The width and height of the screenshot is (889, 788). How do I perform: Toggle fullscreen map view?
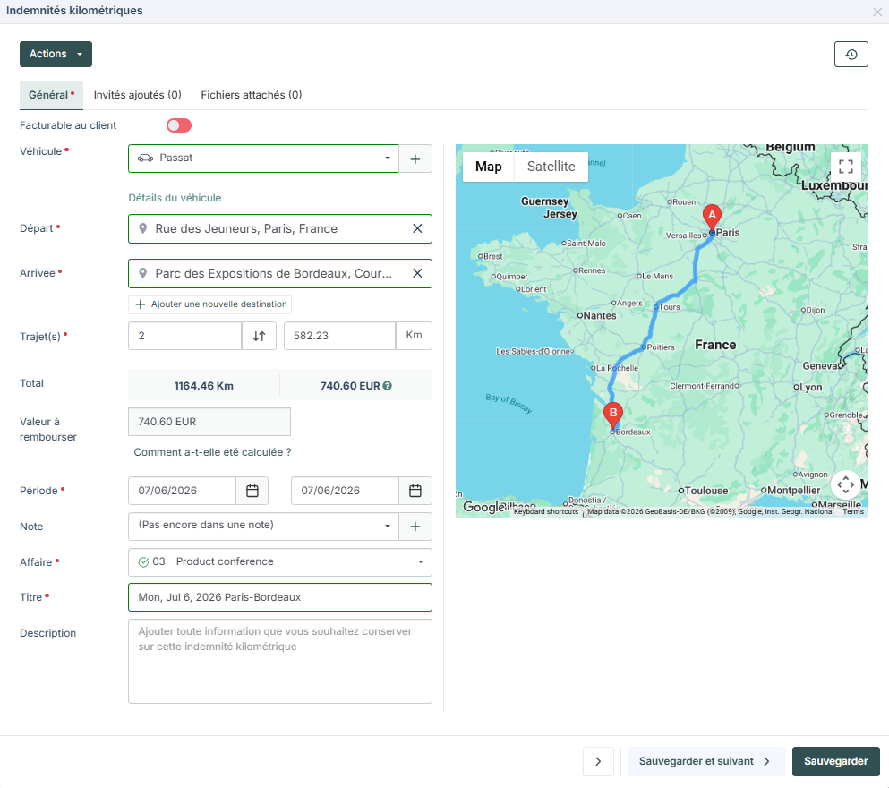point(846,167)
